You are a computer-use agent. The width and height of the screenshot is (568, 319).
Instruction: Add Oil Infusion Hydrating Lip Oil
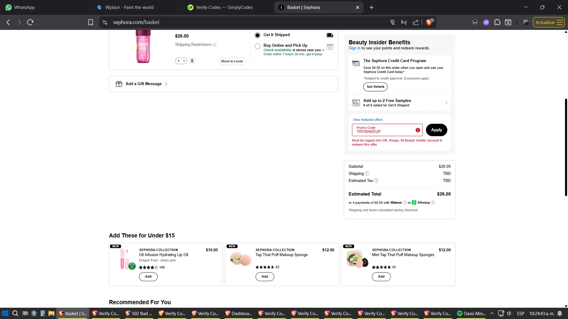click(x=148, y=277)
